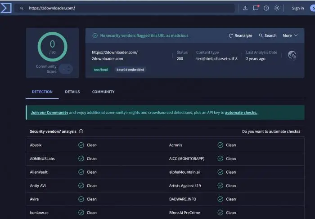Screen dimensions: 315x219
Task: Click the Status value 200
Action: 180,59
